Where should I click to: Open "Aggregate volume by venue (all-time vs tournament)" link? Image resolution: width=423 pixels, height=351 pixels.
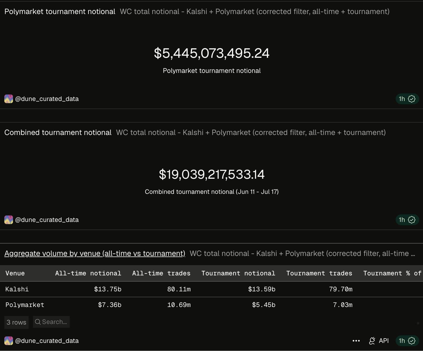click(95, 254)
